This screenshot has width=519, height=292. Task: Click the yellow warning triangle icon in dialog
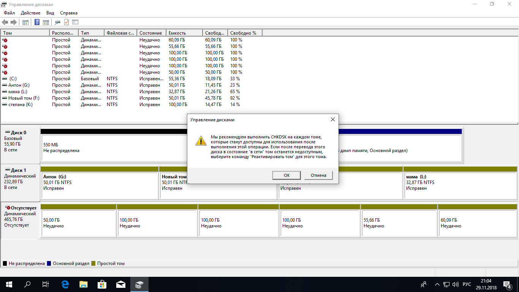point(201,141)
